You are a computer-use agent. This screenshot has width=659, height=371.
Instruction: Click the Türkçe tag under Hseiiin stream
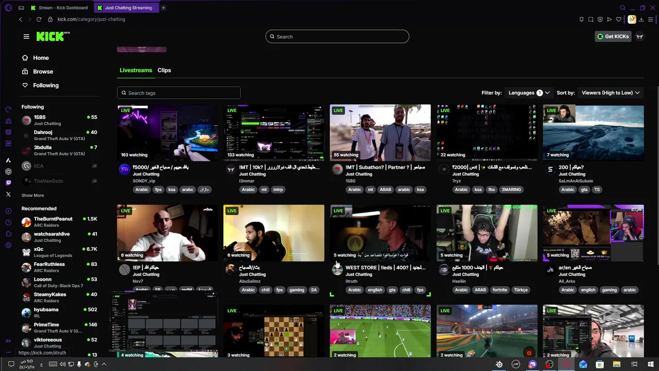[x=521, y=290]
